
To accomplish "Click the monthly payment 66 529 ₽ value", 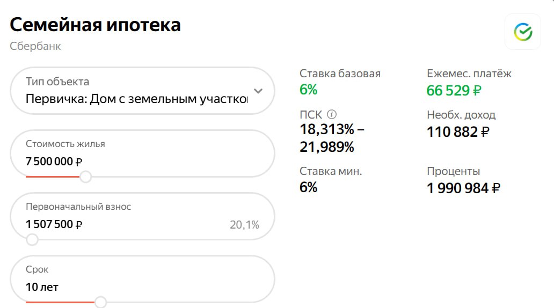I will point(454,91).
